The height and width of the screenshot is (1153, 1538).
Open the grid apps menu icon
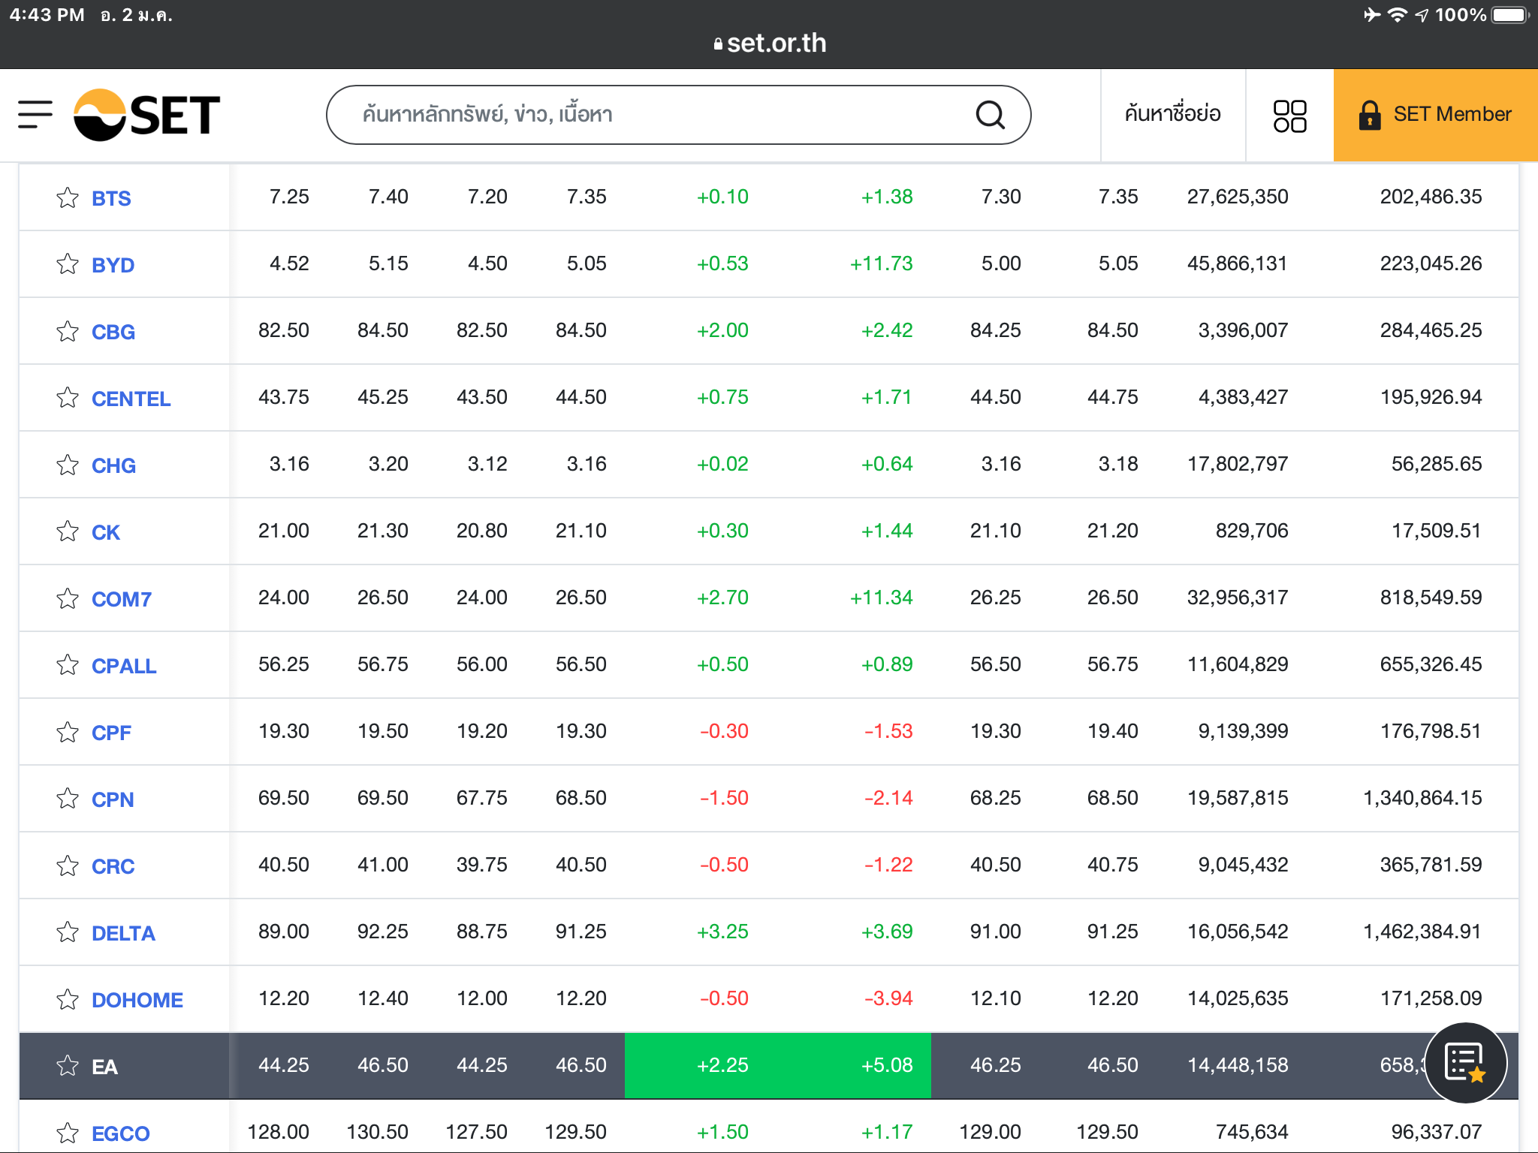coord(1289,116)
